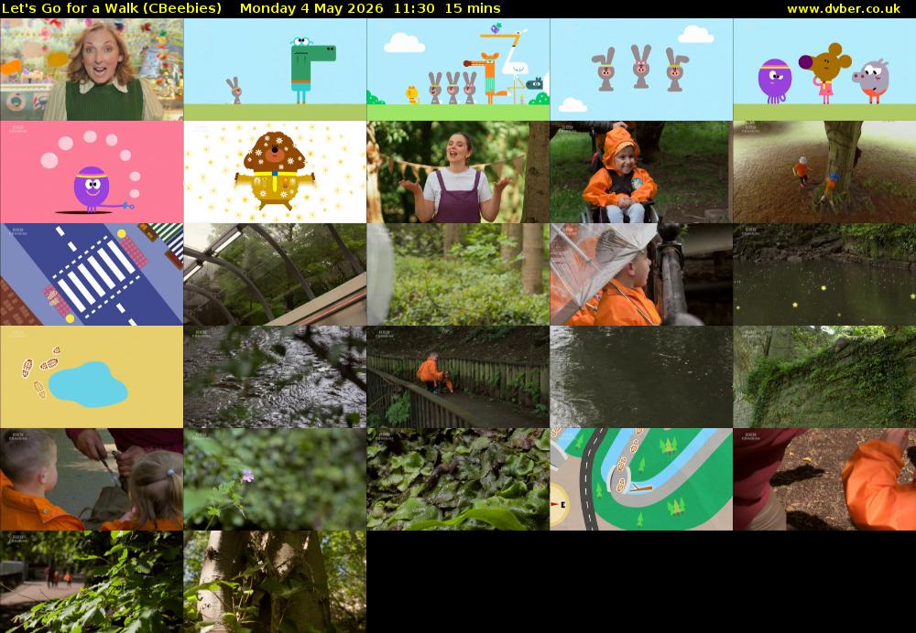Click the "Monday 4 May 2026" date text

click(311, 9)
